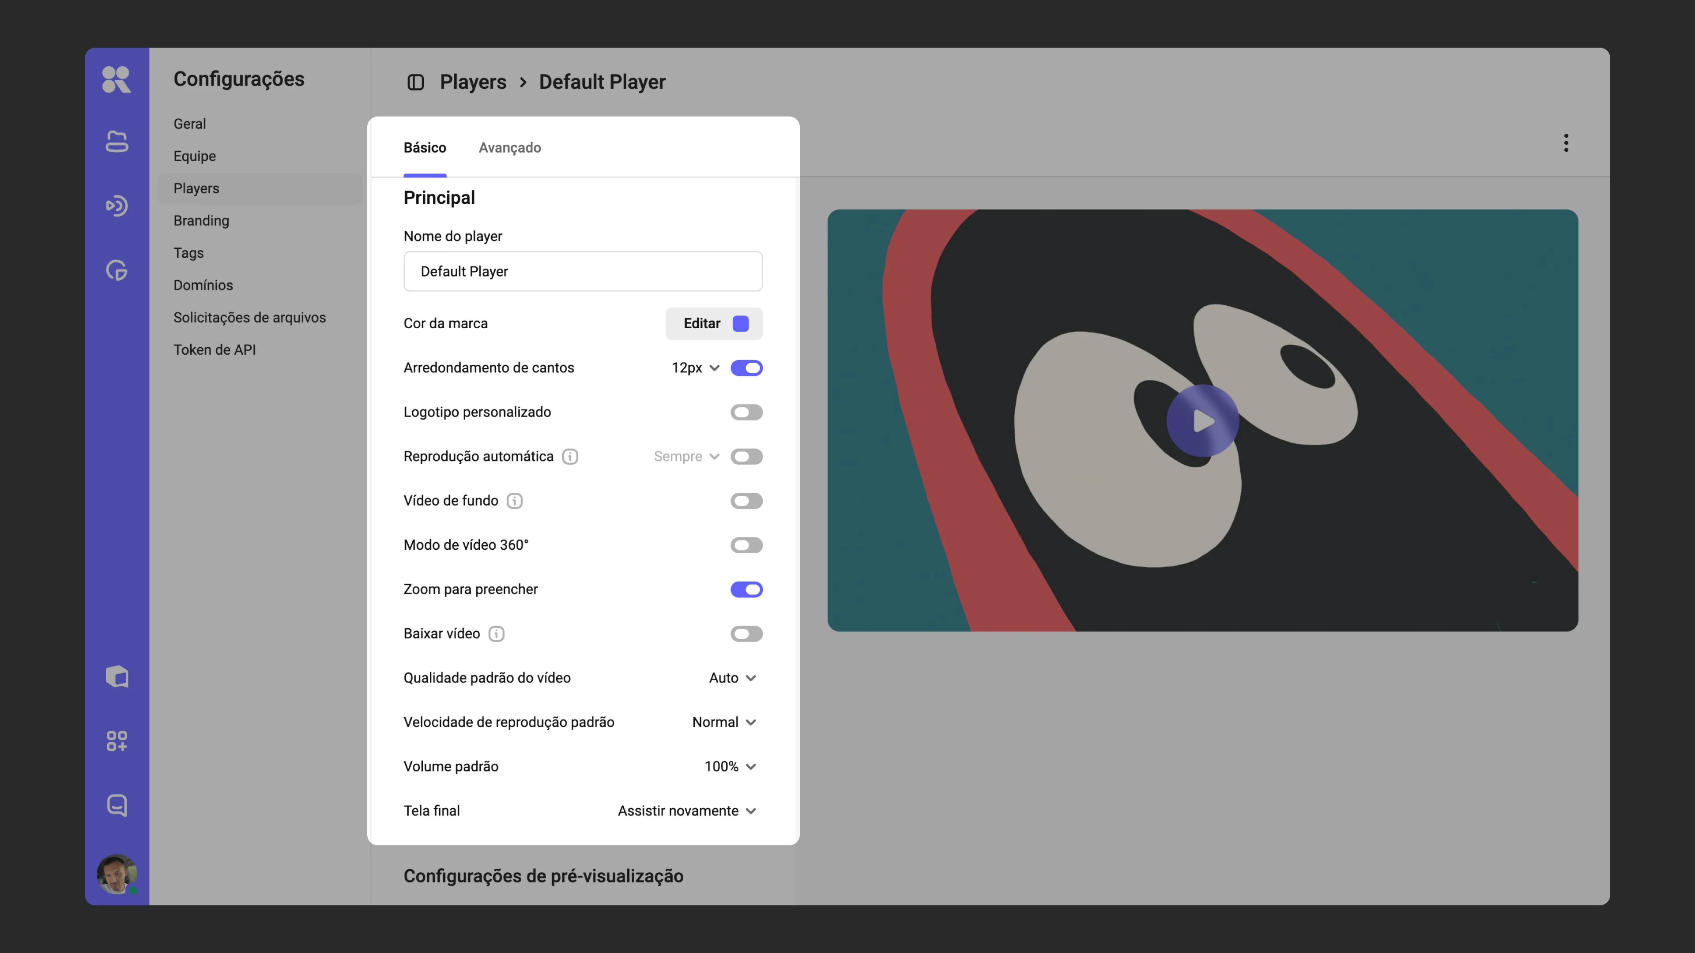Open Tags settings
The width and height of the screenshot is (1695, 953).
tap(188, 252)
